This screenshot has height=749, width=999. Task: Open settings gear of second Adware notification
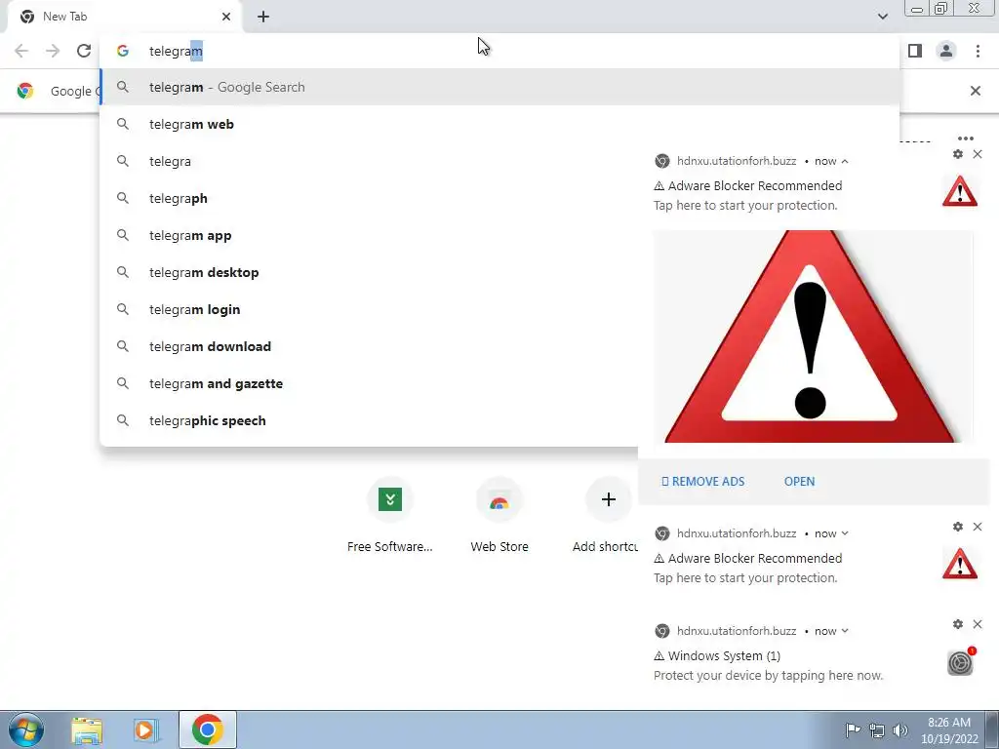tap(958, 527)
